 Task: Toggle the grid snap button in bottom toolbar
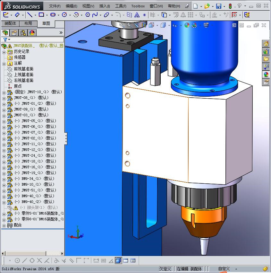(104, 261)
